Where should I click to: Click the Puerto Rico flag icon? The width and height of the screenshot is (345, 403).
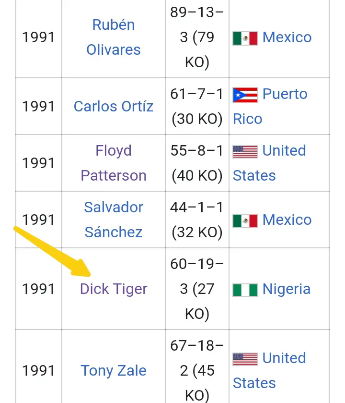245,95
